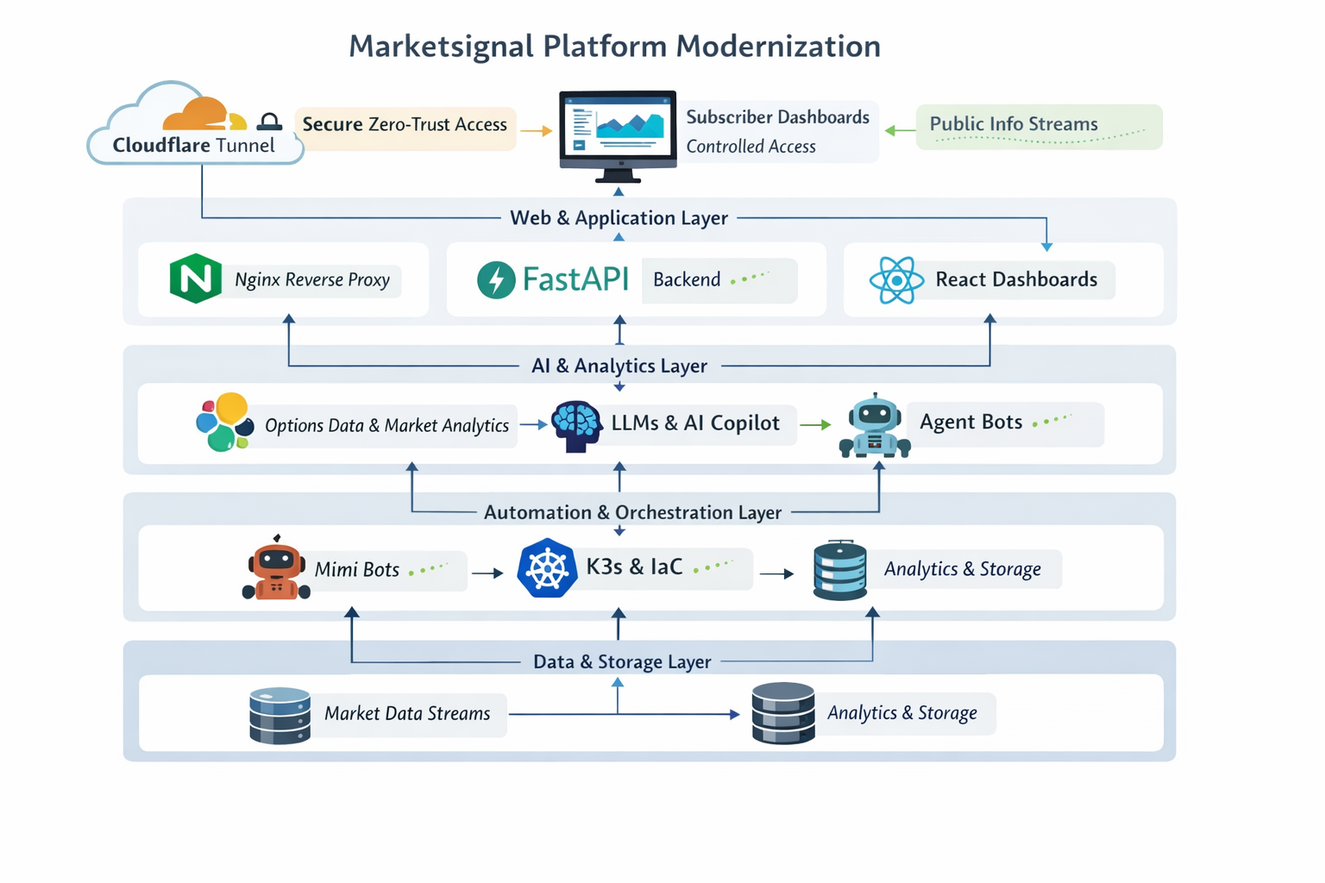Click the green Nginx hexagon logo
The width and height of the screenshot is (1325, 883).
pyautogui.click(x=196, y=279)
